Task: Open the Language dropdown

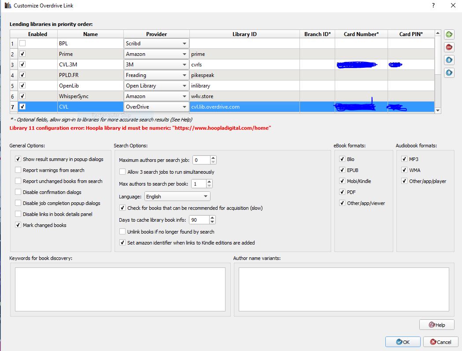Action: click(177, 197)
